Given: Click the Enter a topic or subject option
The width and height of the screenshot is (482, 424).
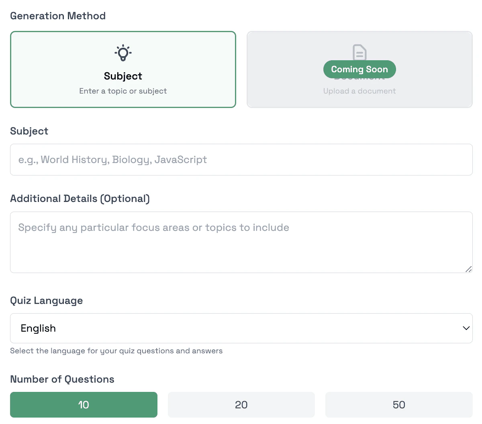Looking at the screenshot, I should (123, 91).
